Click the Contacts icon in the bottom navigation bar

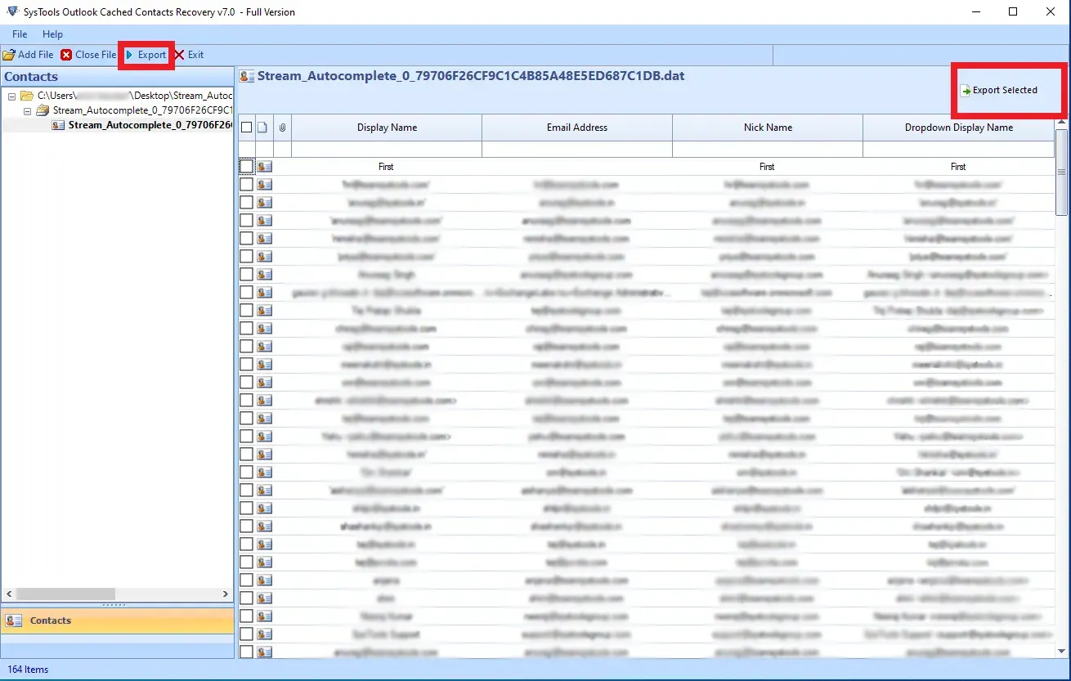pos(11,621)
